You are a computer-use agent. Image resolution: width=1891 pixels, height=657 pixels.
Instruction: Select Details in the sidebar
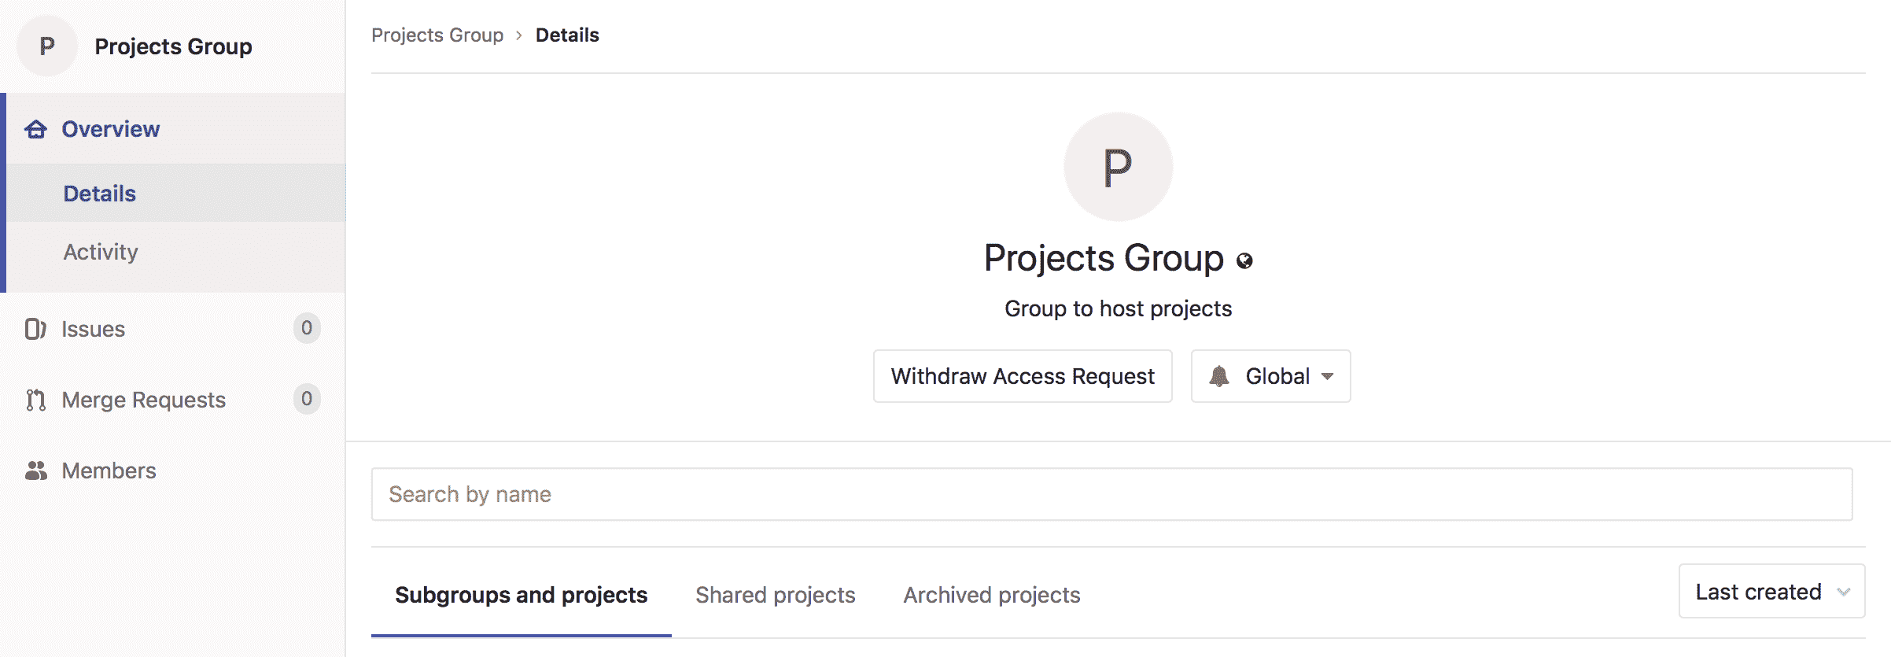(x=100, y=194)
